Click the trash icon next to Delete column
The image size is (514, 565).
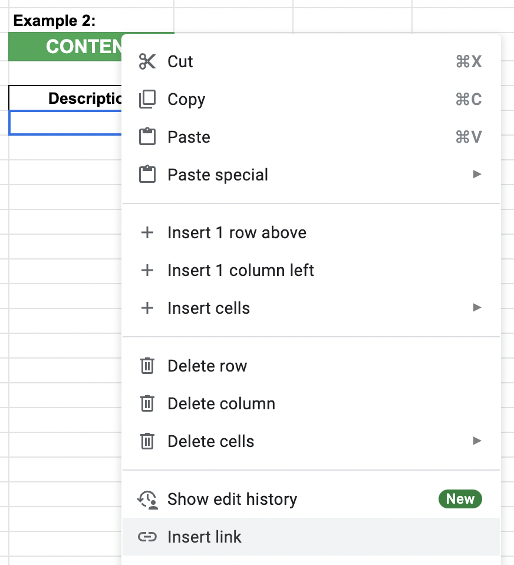coord(147,403)
